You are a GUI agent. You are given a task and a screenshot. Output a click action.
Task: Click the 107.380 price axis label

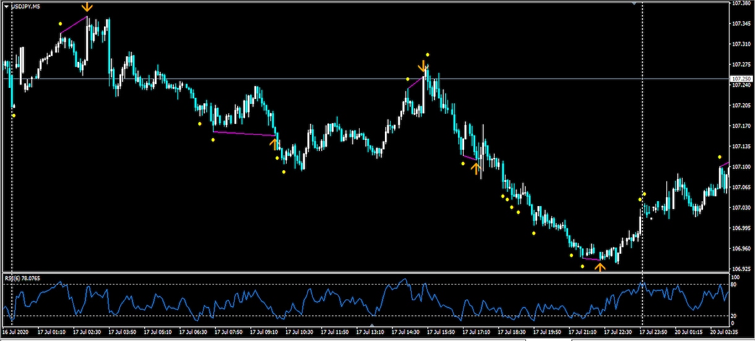(x=741, y=4)
